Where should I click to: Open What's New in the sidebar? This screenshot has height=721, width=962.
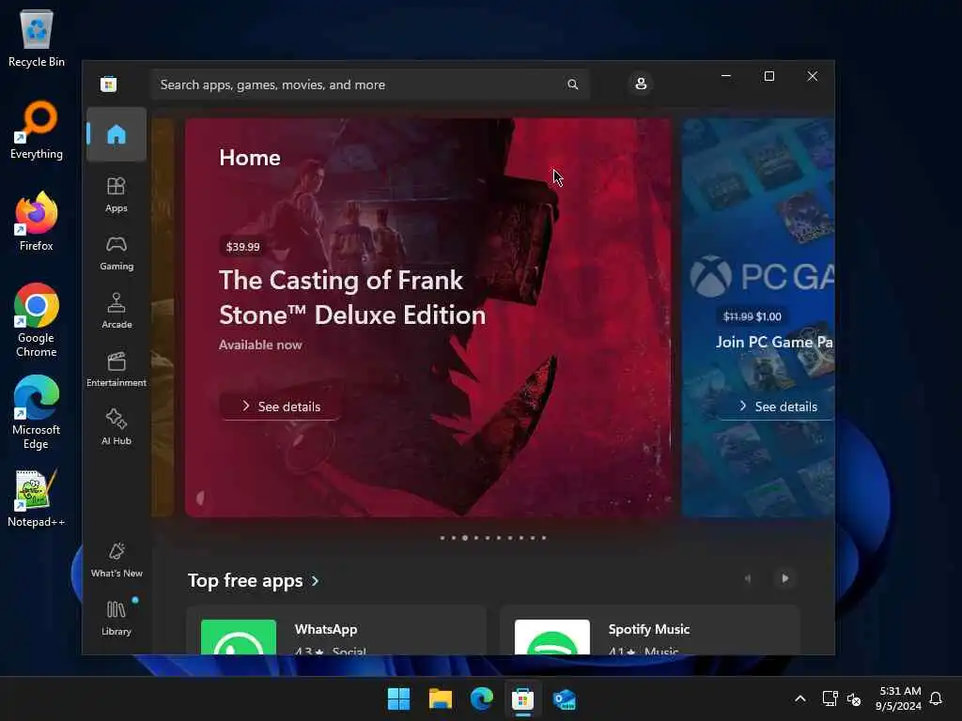pyautogui.click(x=116, y=560)
